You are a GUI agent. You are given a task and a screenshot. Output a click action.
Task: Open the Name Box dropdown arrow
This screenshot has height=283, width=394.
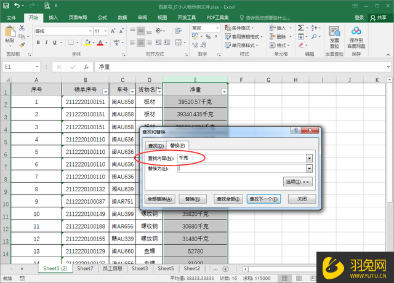37,67
